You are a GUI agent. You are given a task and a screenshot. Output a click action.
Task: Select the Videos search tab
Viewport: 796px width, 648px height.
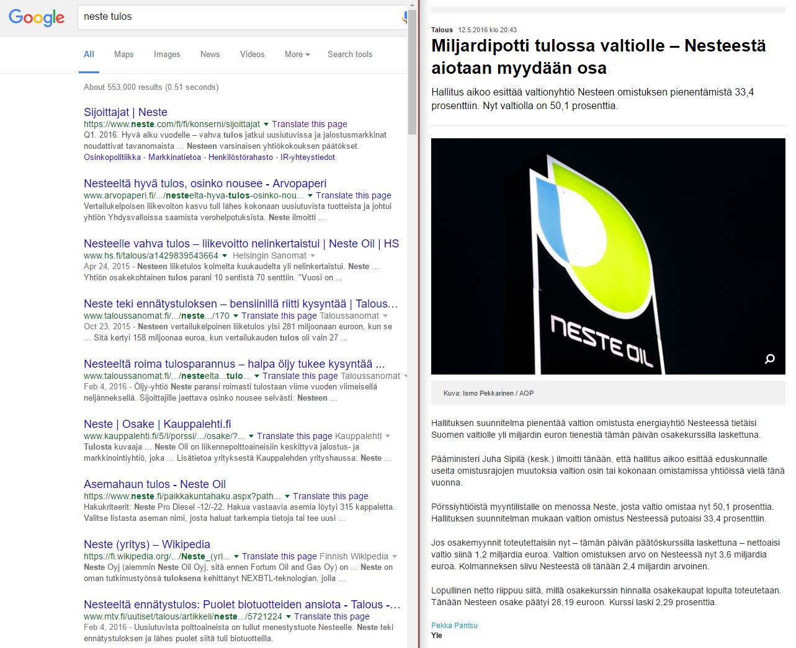coord(252,54)
